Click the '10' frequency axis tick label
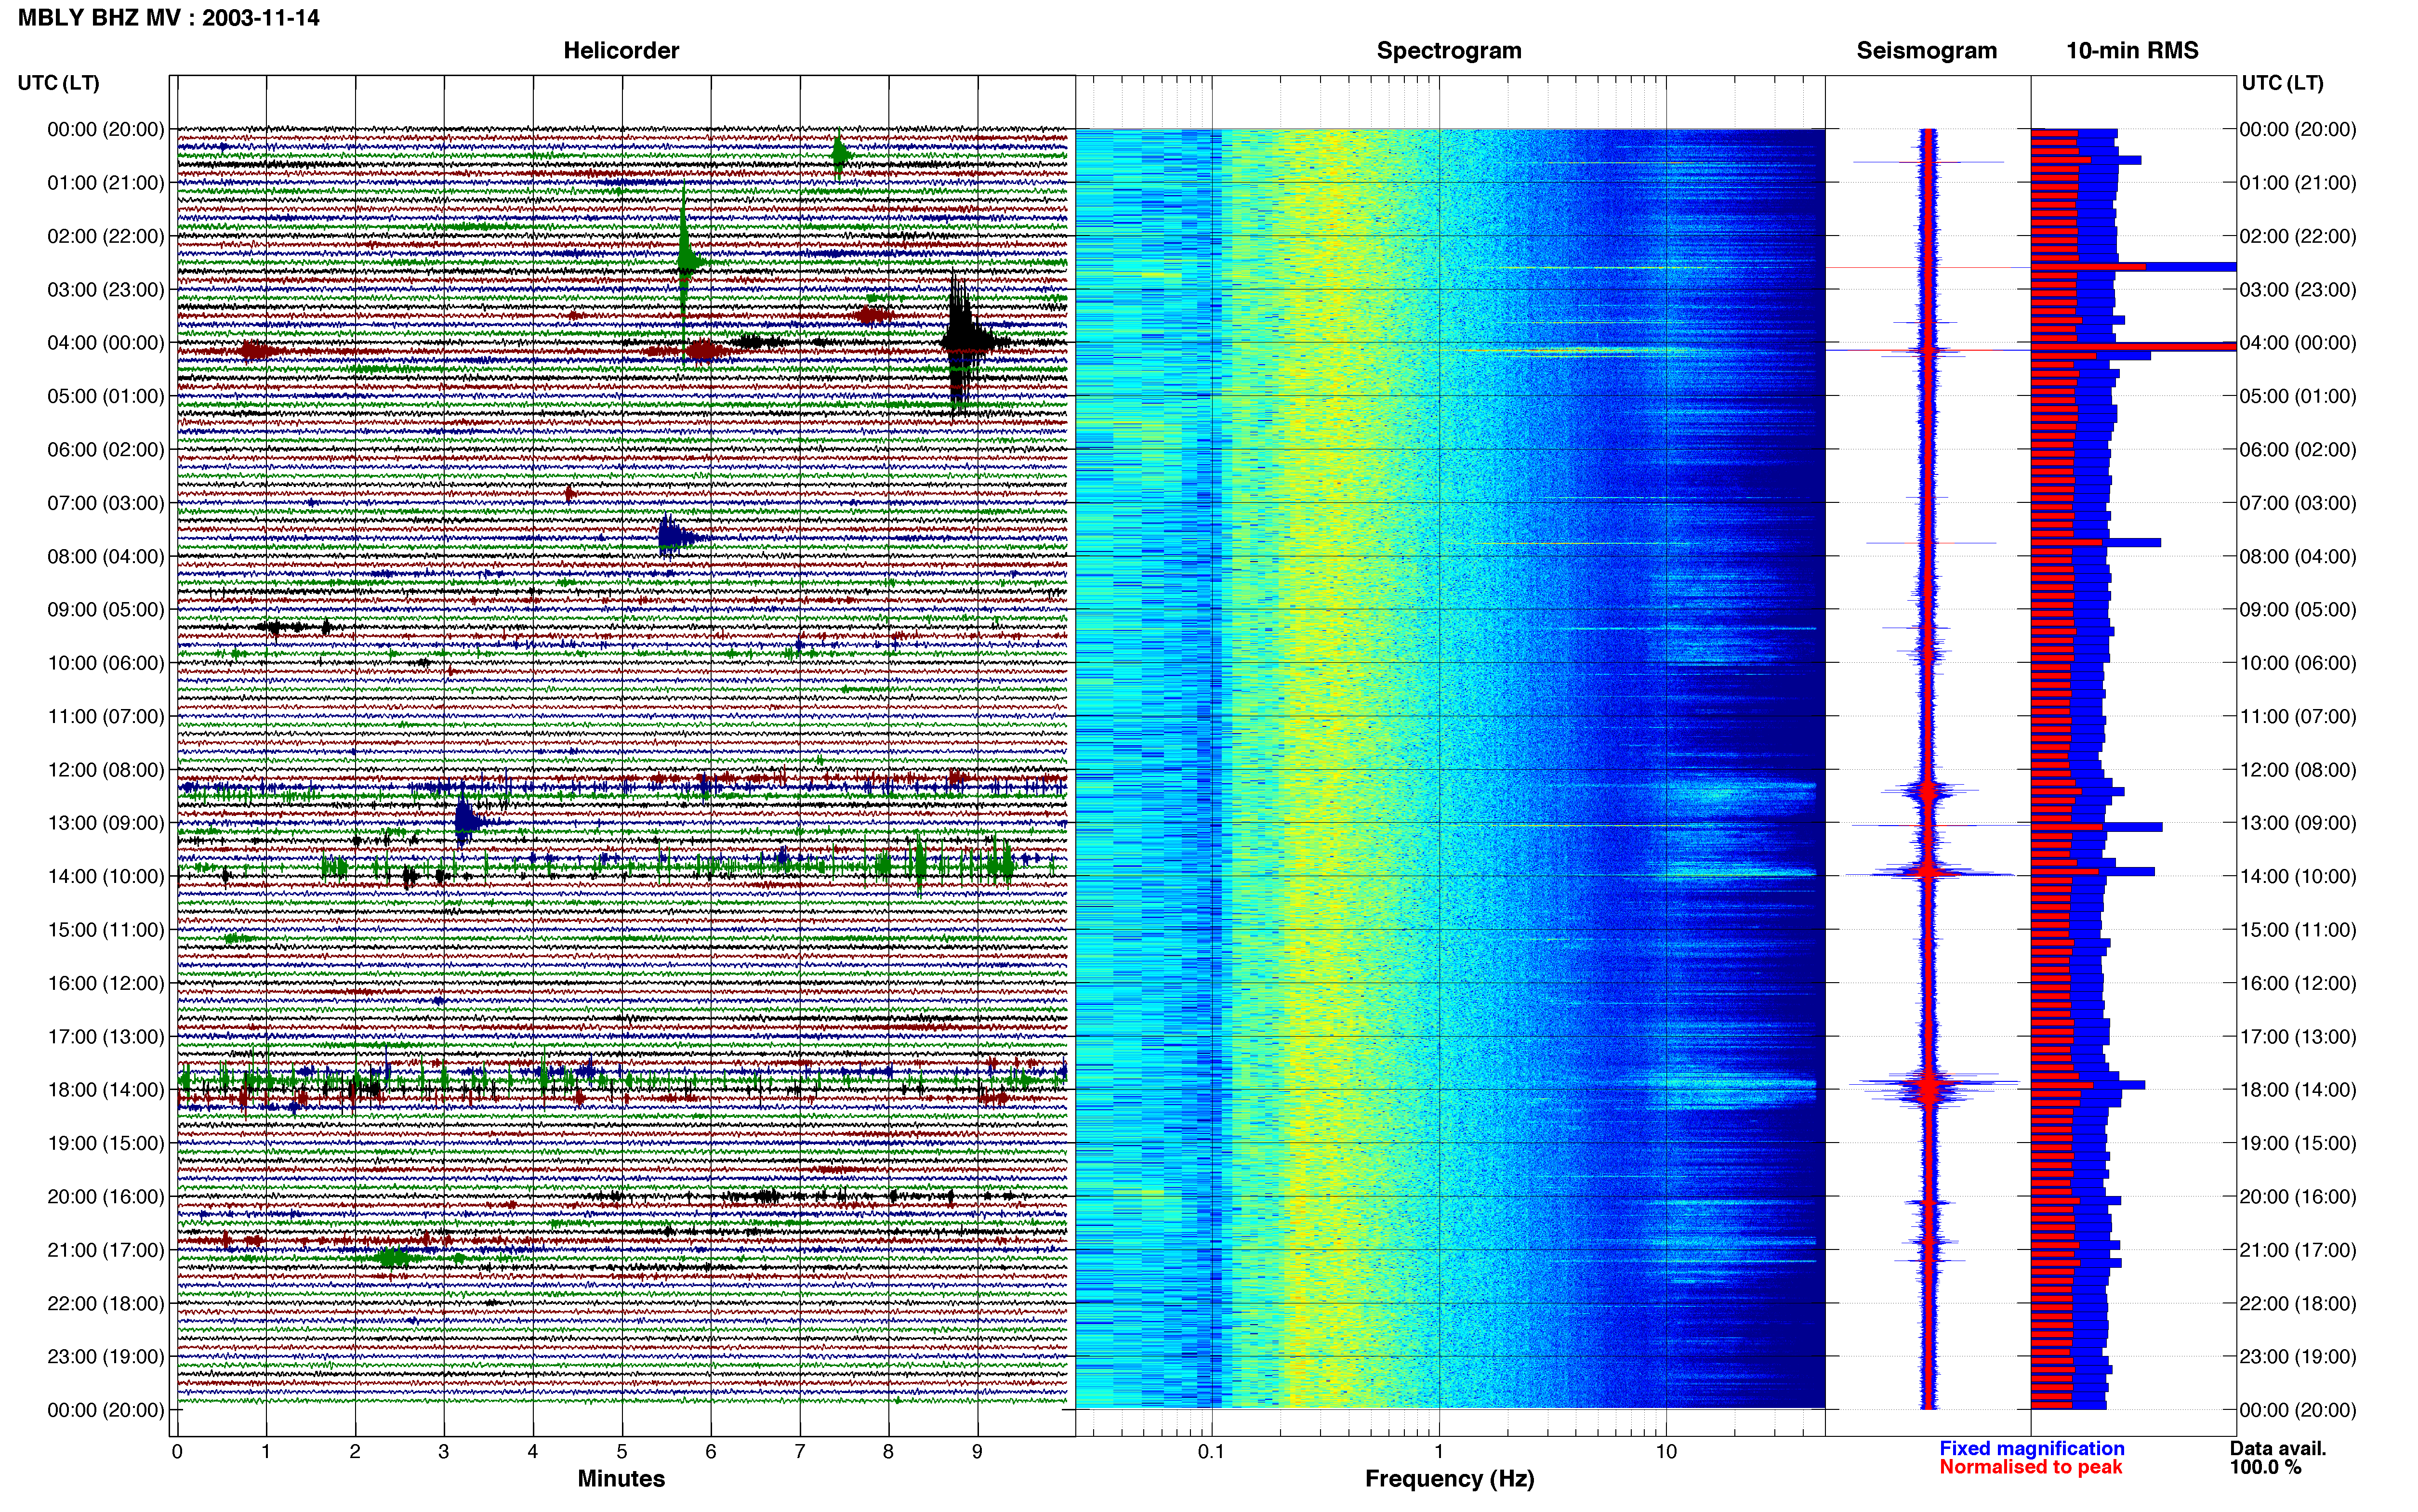2418x1512 pixels. pyautogui.click(x=1665, y=1451)
